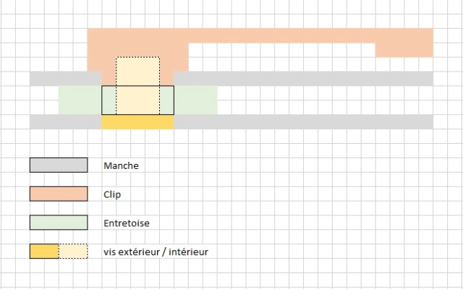Select the short upper gray bar on the left

pyautogui.click(x=66, y=79)
